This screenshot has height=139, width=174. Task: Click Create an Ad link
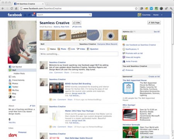(x=154, y=76)
